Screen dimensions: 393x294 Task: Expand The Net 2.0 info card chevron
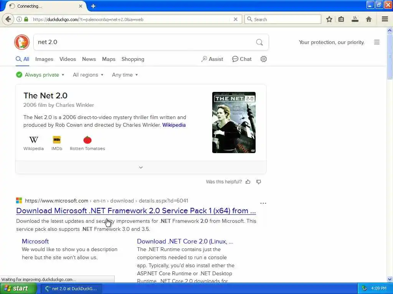(x=141, y=167)
